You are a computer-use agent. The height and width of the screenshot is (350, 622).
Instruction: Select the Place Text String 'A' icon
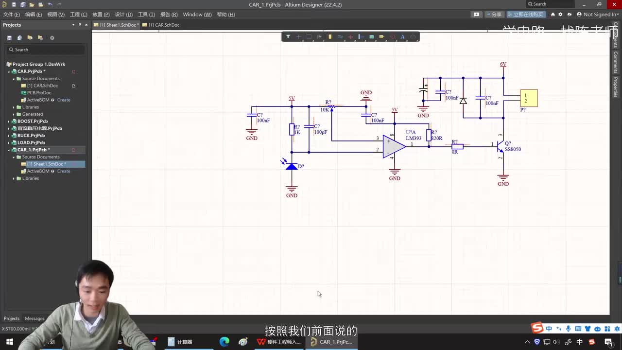pyautogui.click(x=402, y=37)
